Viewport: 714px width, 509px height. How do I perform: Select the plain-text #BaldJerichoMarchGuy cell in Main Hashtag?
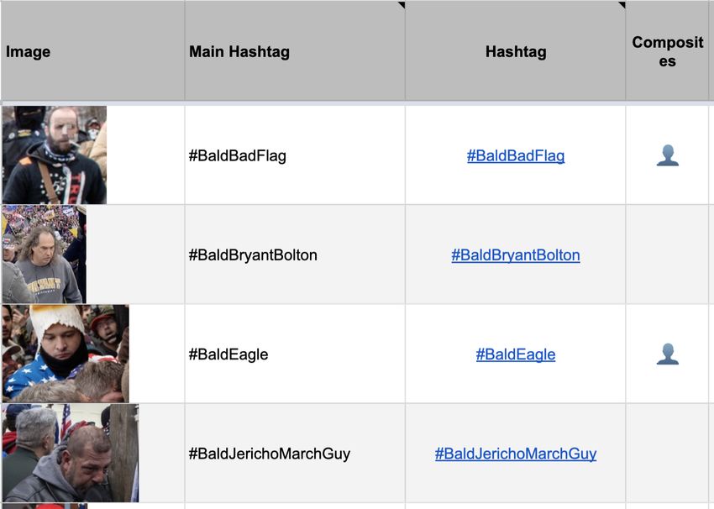(x=295, y=453)
